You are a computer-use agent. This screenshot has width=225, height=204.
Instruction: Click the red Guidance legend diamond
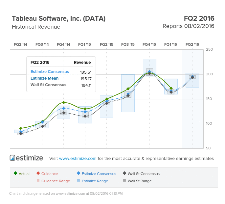coord(38,173)
